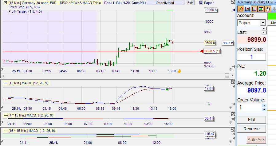The image size is (276, 146).
Task: Click the up arrow above Last price
Action: (264, 28)
